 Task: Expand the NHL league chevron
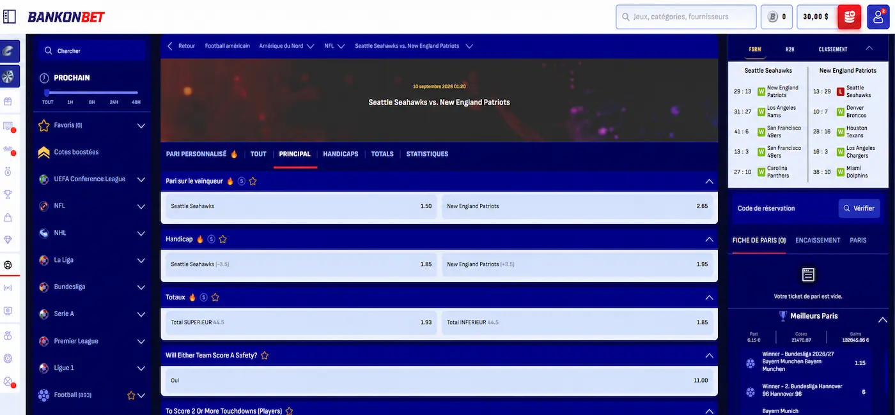(141, 233)
